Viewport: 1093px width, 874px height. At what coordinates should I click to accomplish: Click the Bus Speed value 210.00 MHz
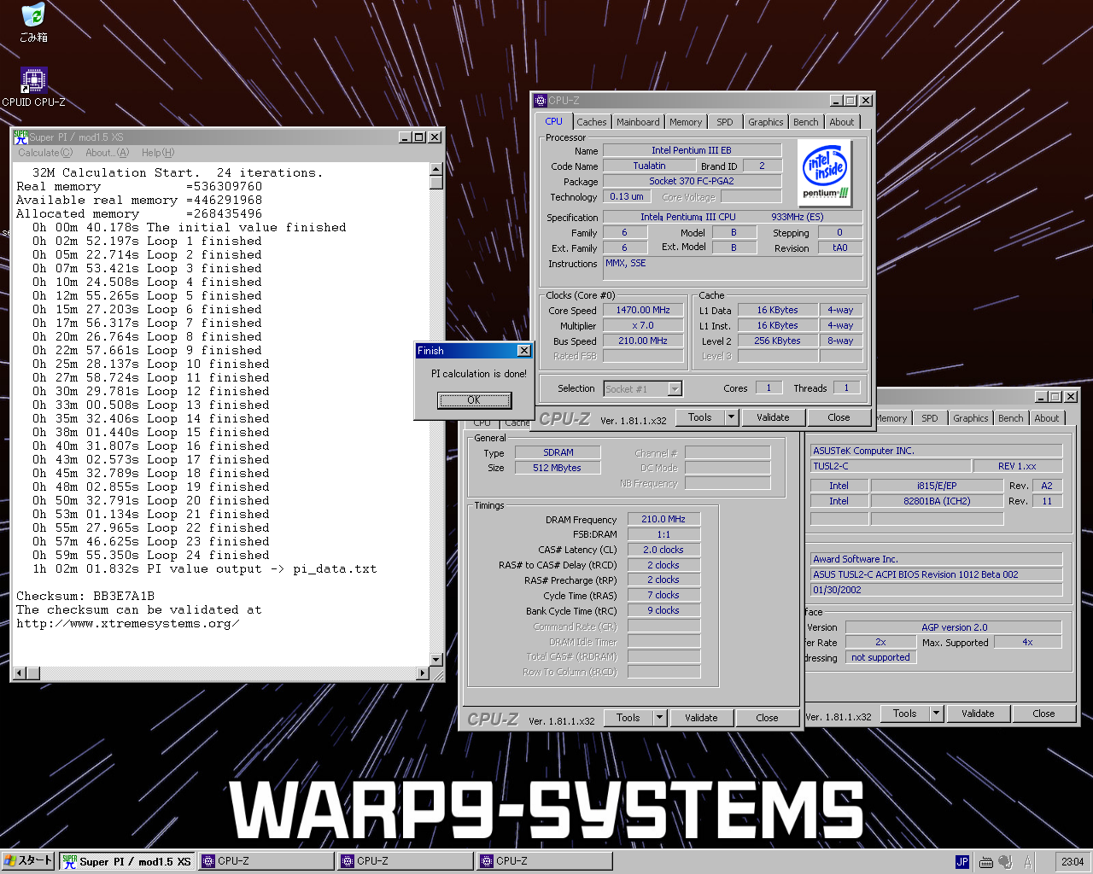click(643, 341)
